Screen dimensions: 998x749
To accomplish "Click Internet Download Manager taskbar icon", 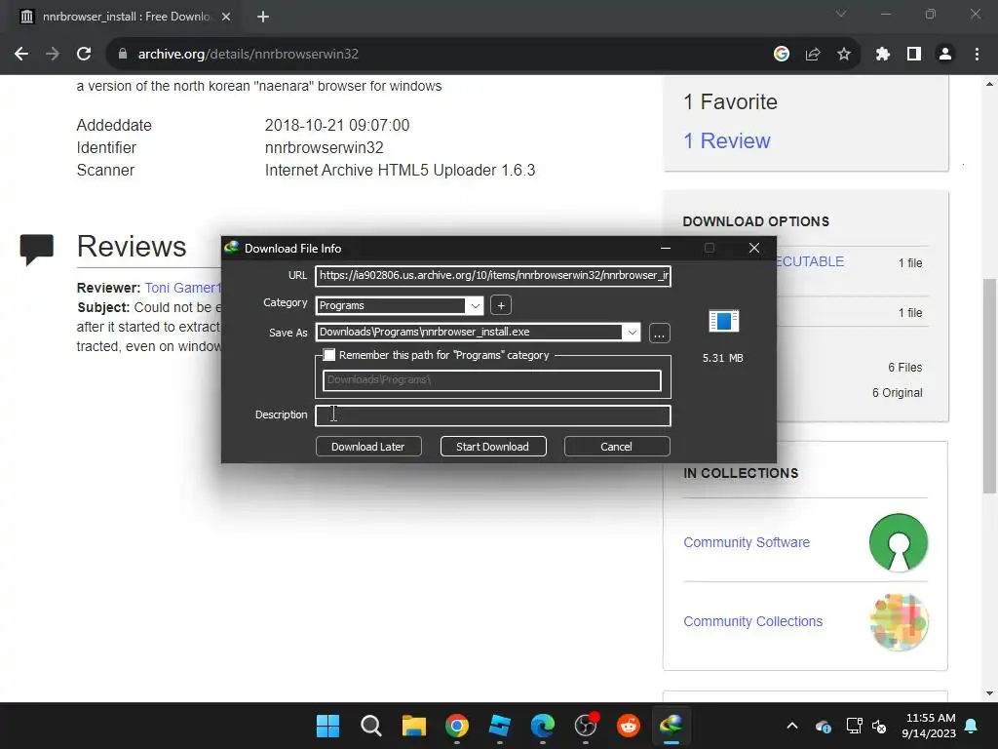I will (x=672, y=726).
